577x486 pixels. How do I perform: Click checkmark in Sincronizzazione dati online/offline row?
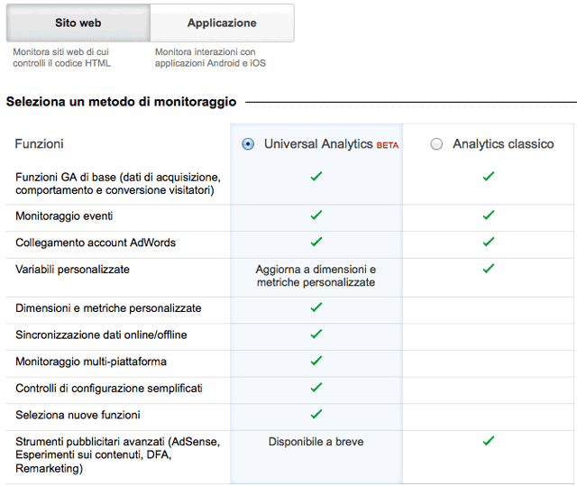316,334
